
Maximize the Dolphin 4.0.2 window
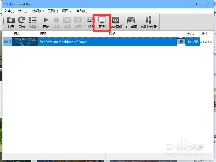(x=195, y=4)
